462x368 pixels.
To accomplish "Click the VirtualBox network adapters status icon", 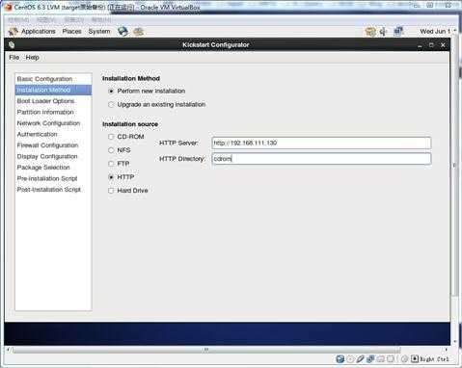I will click(x=370, y=359).
